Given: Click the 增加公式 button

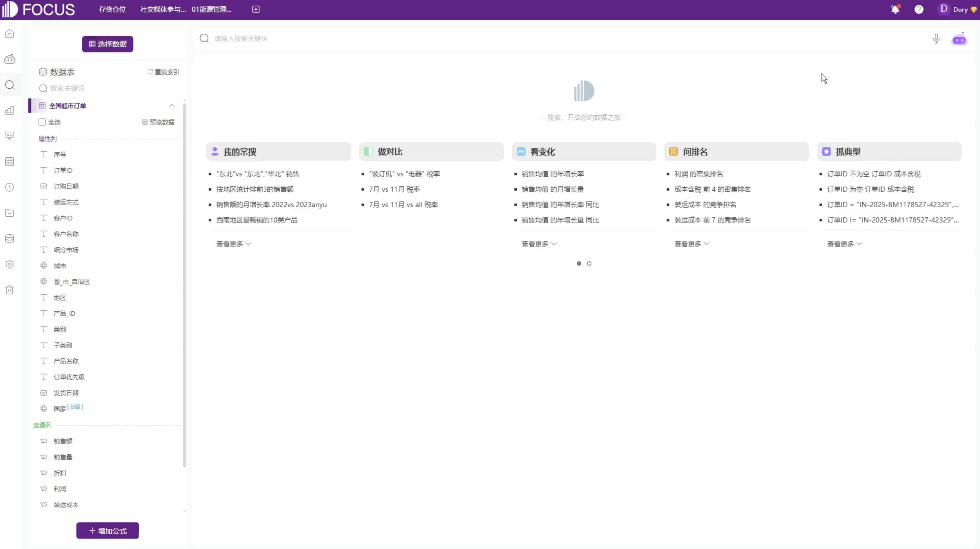Looking at the screenshot, I should pos(107,530).
